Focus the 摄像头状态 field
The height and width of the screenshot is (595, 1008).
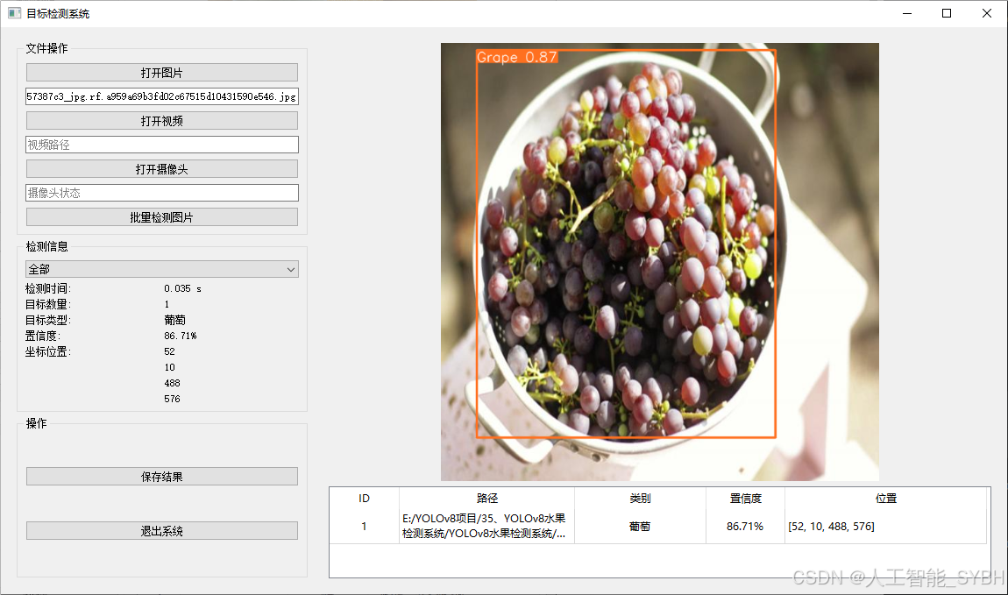pos(162,193)
